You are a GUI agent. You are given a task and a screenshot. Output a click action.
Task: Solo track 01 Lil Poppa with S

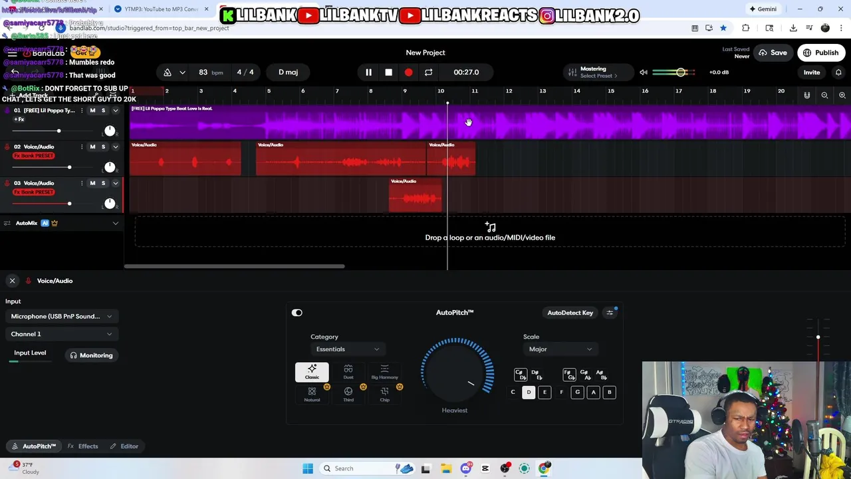(x=103, y=110)
